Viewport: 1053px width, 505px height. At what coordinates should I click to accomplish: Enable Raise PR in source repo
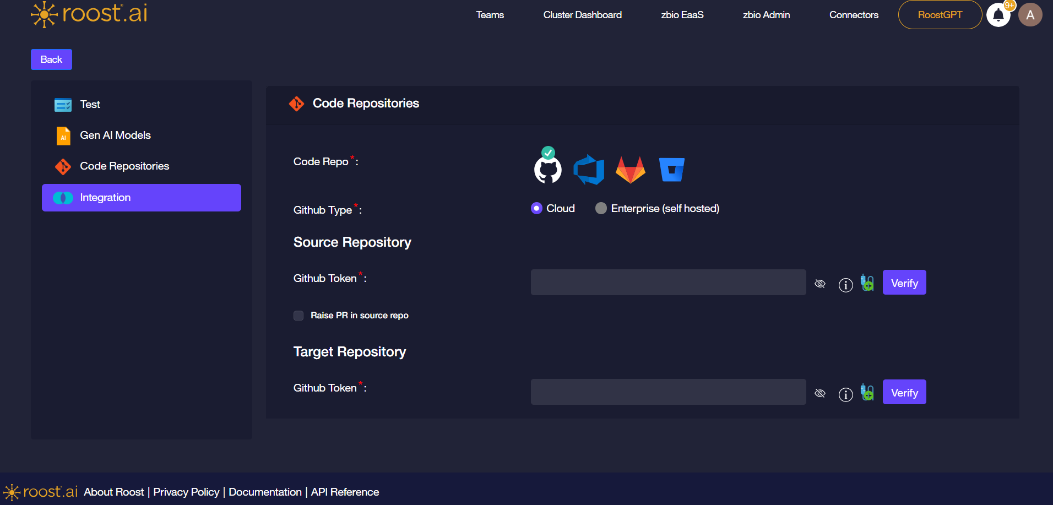click(x=298, y=316)
